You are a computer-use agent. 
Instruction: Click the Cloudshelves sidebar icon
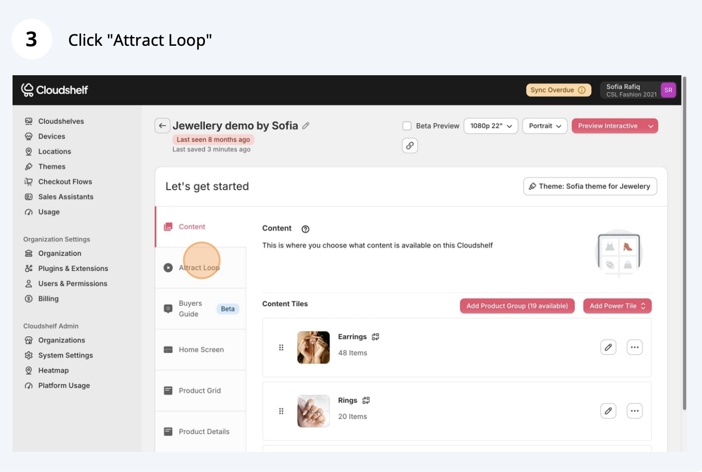(x=29, y=121)
